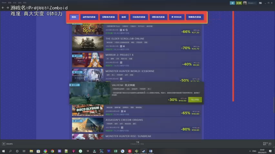Click the add game plus icon

[4, 144]
